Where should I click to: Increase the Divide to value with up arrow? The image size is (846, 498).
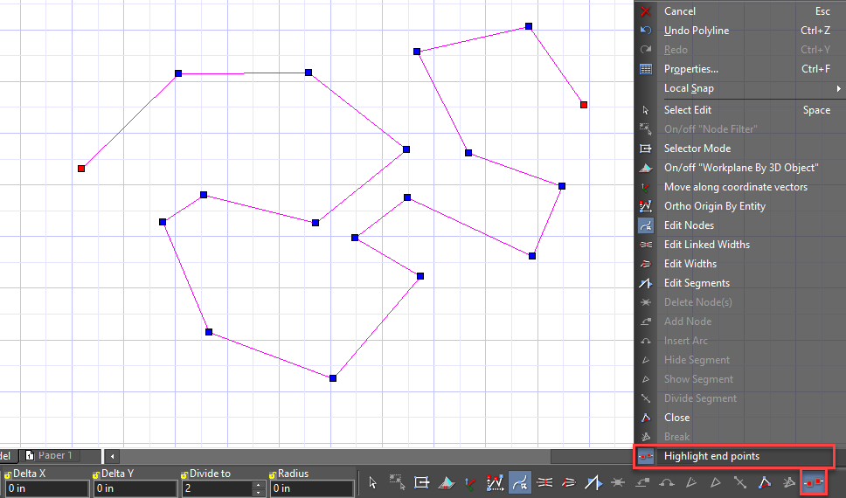pos(259,485)
